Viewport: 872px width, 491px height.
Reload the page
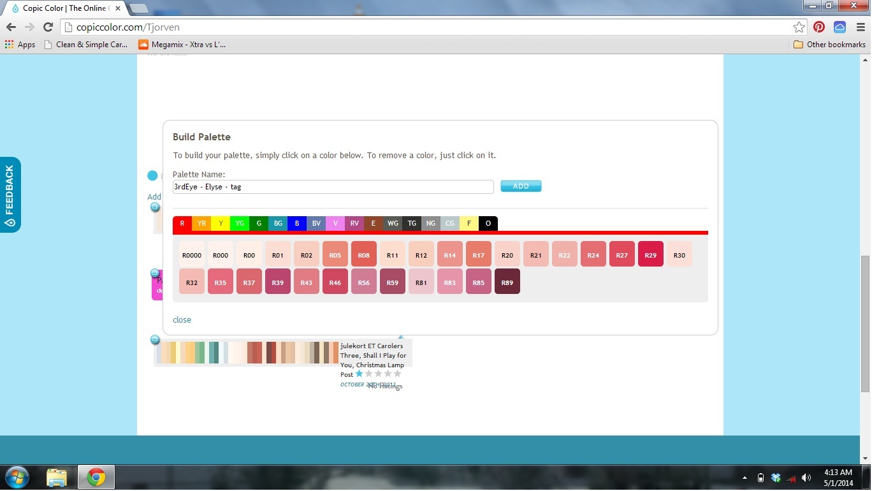pyautogui.click(x=48, y=27)
